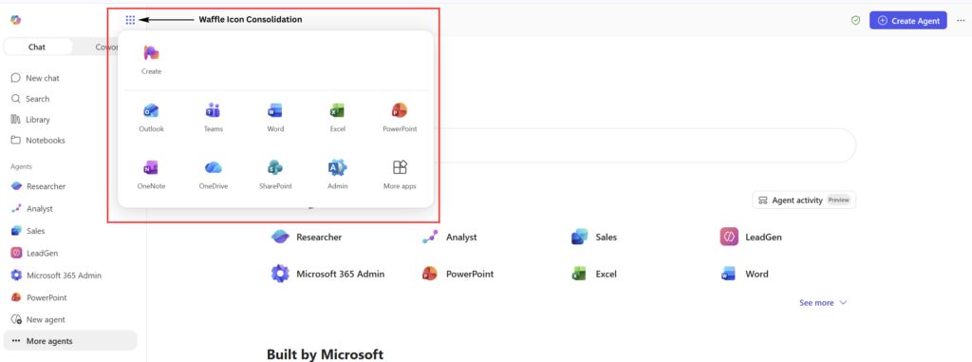Click the green shield icon in header
Image resolution: width=972 pixels, height=362 pixels.
855,21
